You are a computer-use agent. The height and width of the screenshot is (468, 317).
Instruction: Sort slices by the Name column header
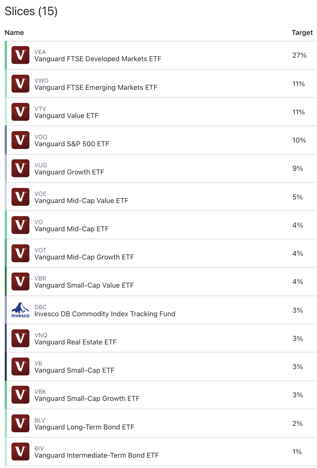click(x=14, y=32)
